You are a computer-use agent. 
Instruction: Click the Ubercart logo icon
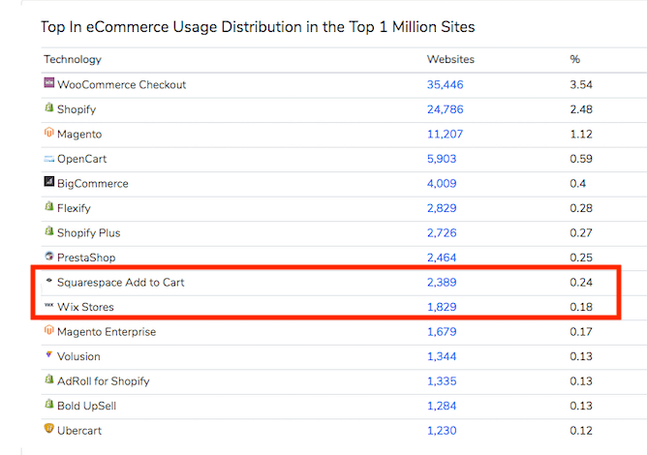coord(49,428)
